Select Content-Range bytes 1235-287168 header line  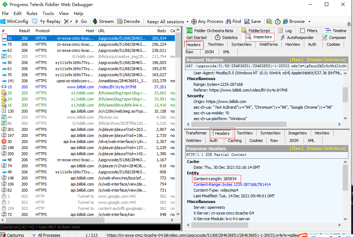pyautogui.click(x=232, y=184)
